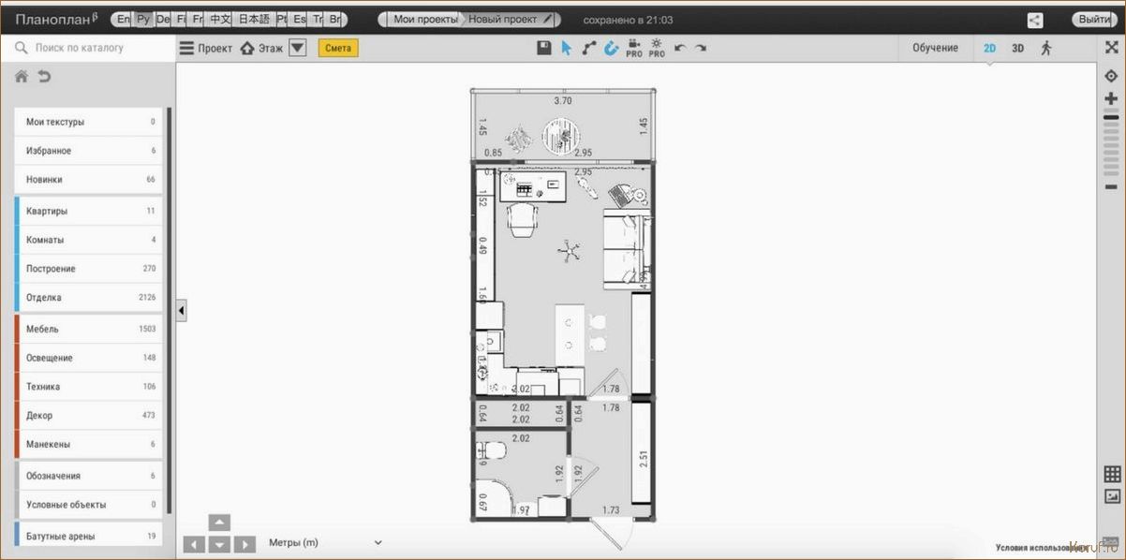Screen dimensions: 1126x560
Task: Open Новинки catalog category
Action: (89, 179)
